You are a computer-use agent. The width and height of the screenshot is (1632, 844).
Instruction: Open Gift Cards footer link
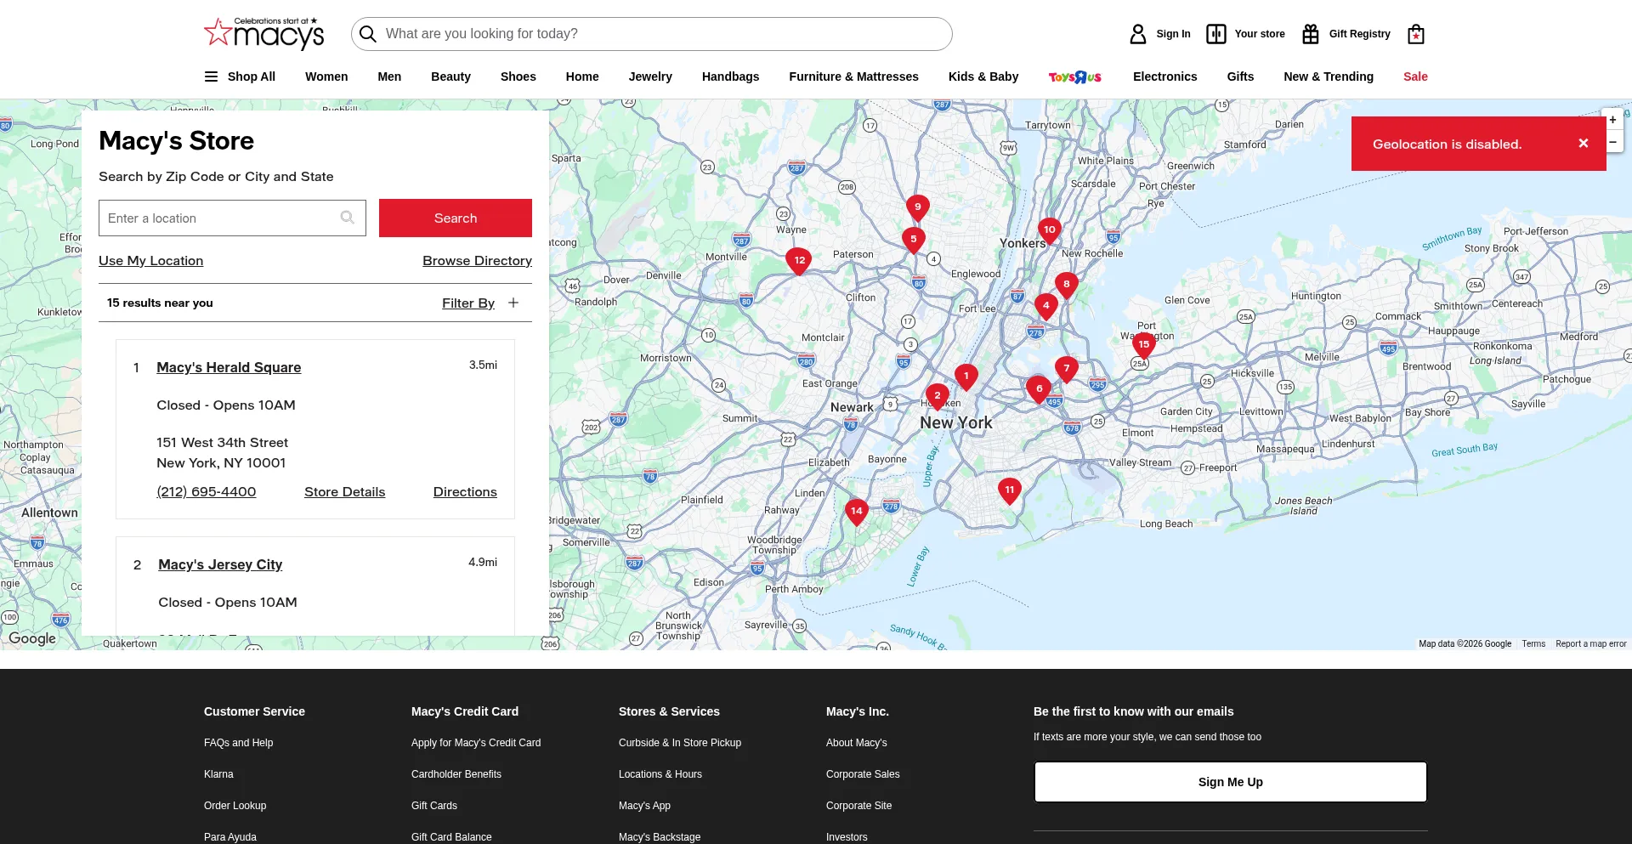434,806
